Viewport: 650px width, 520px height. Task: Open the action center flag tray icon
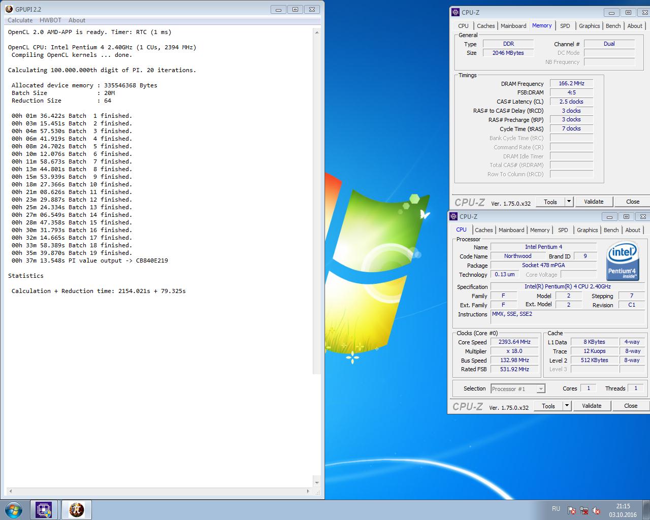[572, 510]
